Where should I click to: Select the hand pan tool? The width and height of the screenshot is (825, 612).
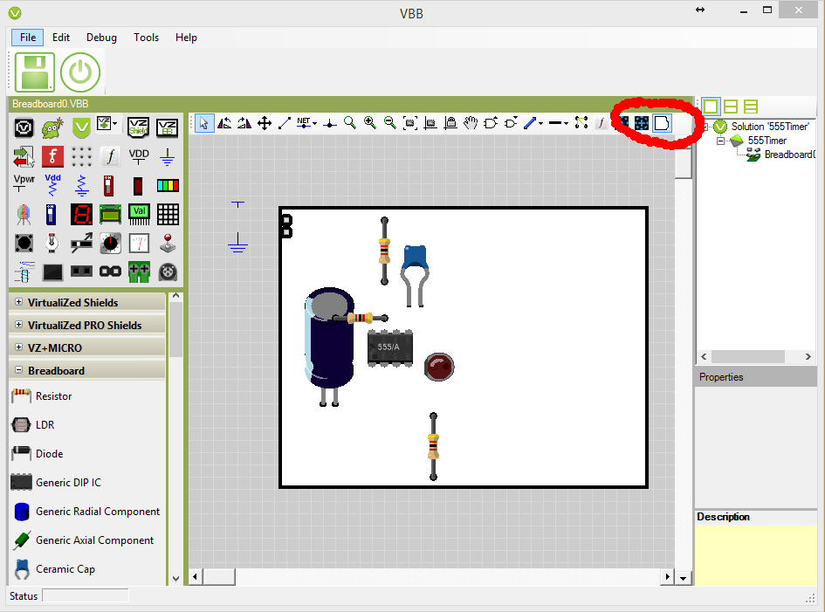471,123
